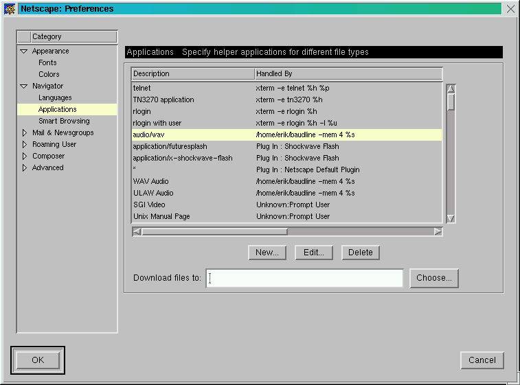Open the Colors preferences page

click(x=49, y=74)
